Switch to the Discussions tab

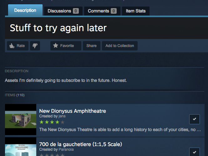point(63,11)
